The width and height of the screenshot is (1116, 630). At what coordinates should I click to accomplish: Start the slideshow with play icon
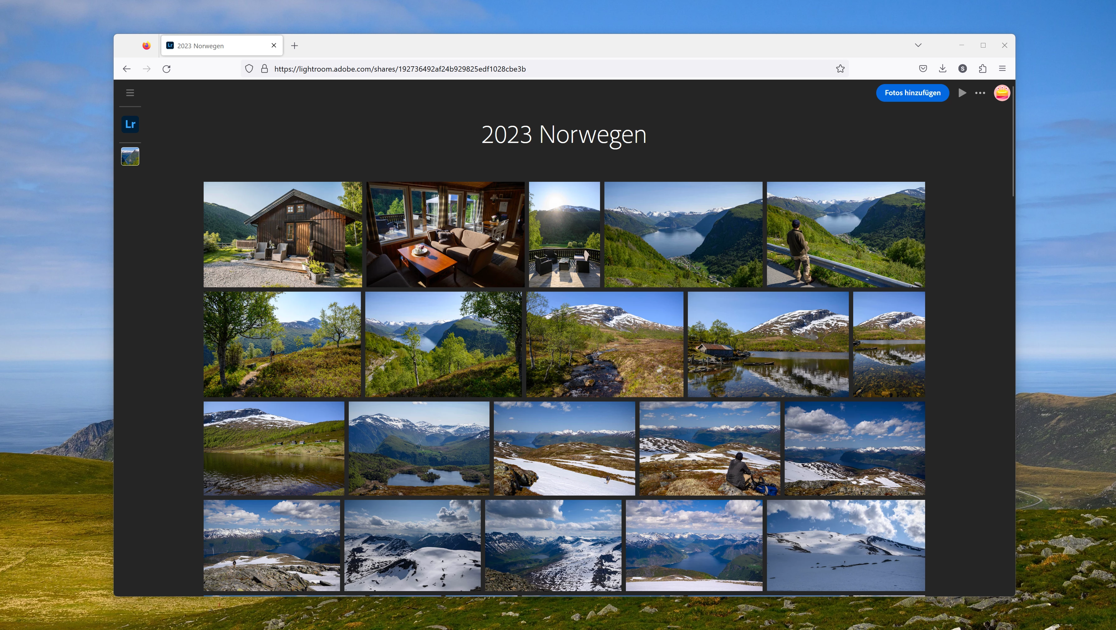[x=962, y=93]
